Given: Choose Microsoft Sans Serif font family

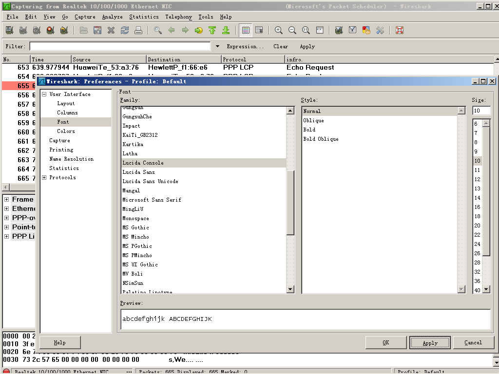Looking at the screenshot, I should [x=204, y=200].
